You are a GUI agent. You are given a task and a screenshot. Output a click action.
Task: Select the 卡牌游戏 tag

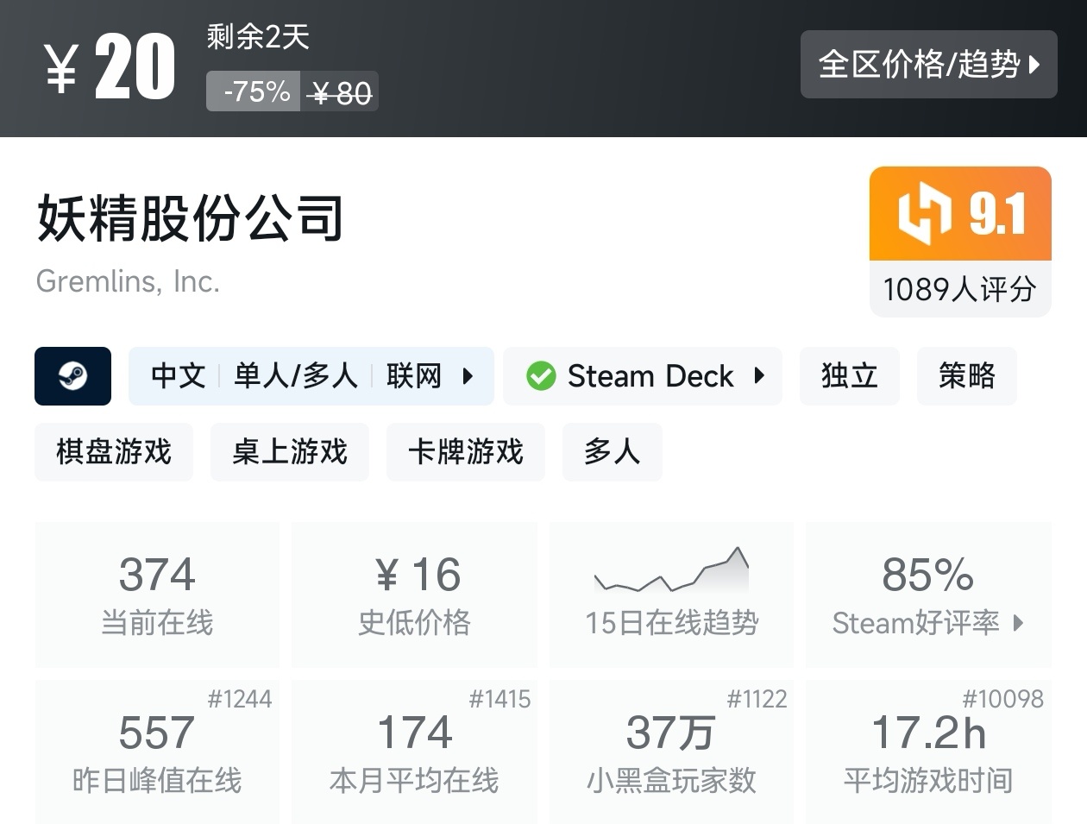(x=466, y=452)
